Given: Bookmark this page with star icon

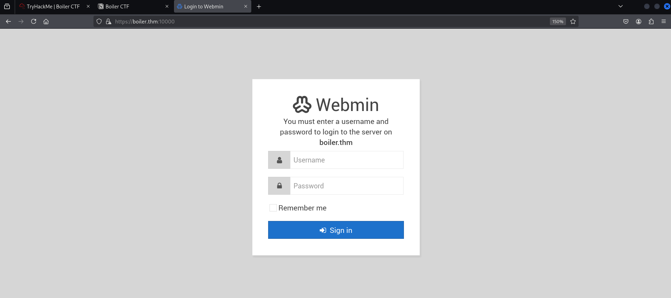Looking at the screenshot, I should (573, 21).
